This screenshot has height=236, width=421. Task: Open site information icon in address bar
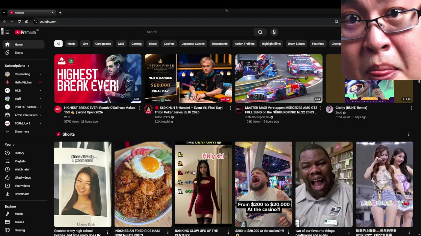point(36,22)
